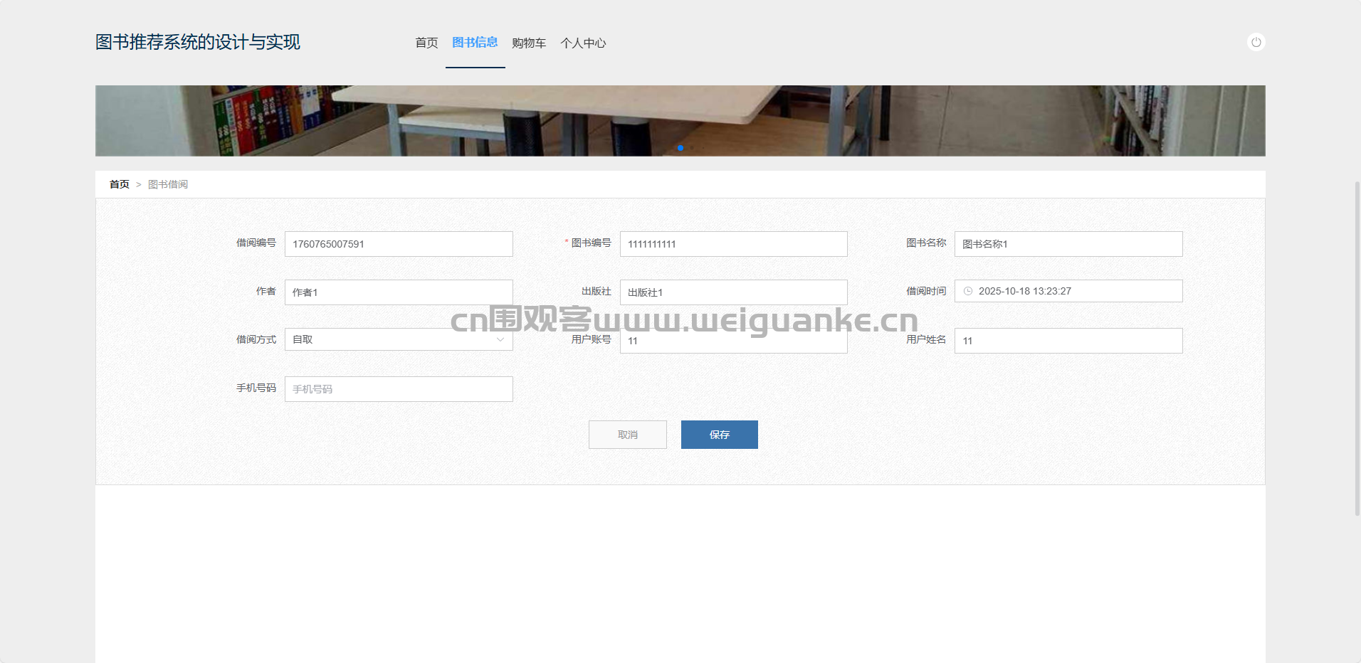Viewport: 1361px width, 663px height.
Task: Click the clock icon in 借阅时间 field
Action: tap(968, 291)
